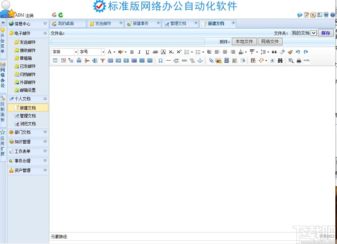The image size is (337, 244).
Task: Insert special character with Ω icon
Action: (x=161, y=60)
